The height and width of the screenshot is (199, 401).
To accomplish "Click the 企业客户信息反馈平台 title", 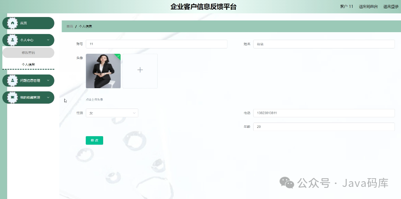I will click(x=203, y=7).
